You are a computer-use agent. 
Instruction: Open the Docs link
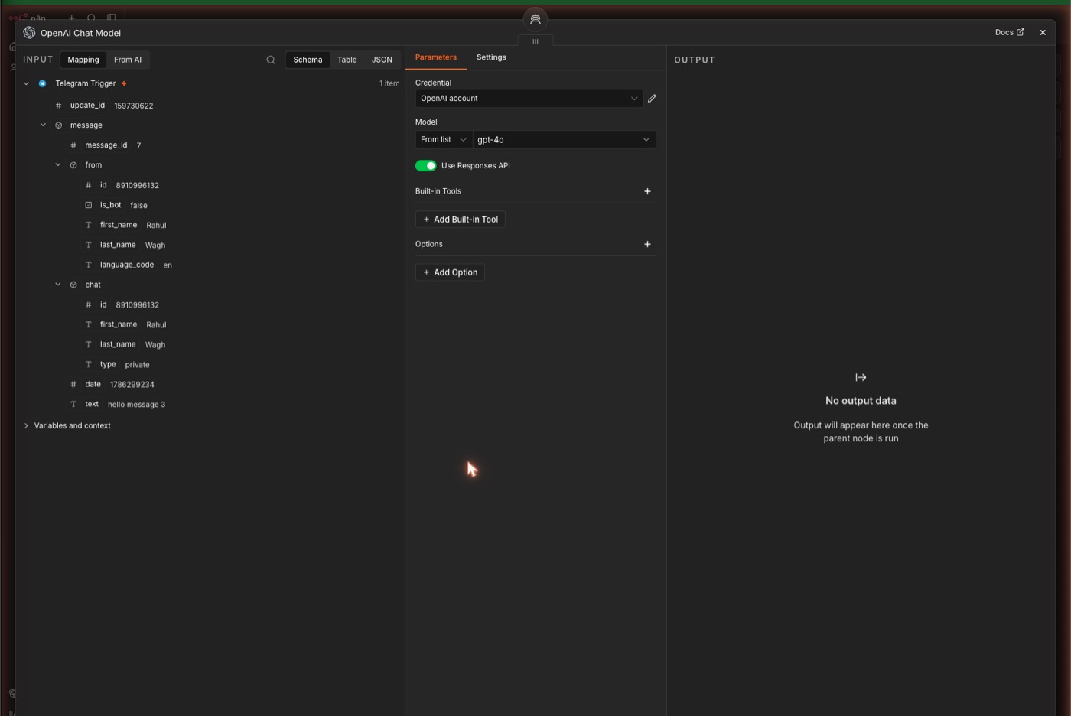1009,32
